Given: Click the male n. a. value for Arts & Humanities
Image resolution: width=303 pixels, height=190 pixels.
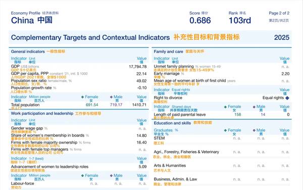Looking at the screenshot, I should point(261,166).
